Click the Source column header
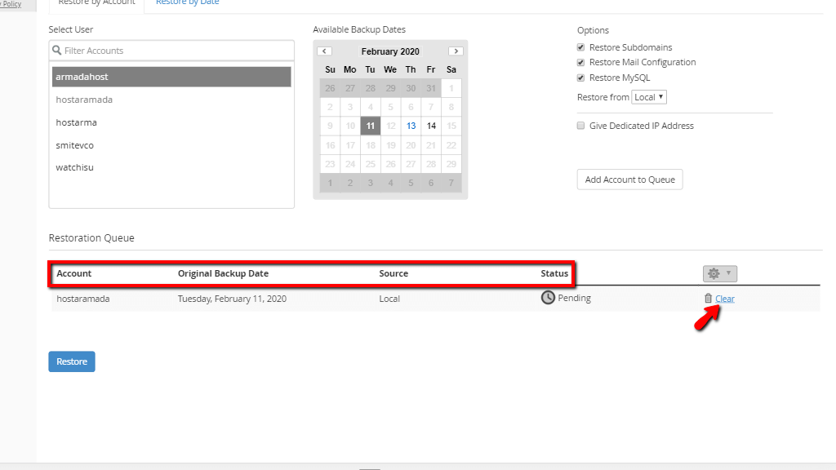The width and height of the screenshot is (836, 470). click(x=394, y=273)
